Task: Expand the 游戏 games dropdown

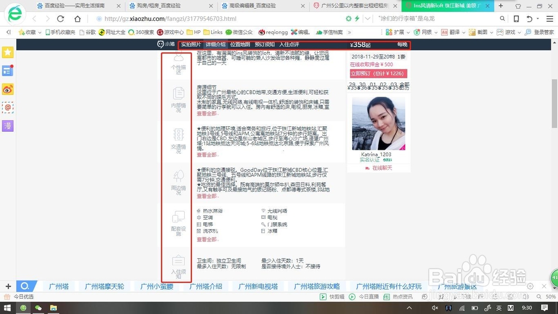Action: (519, 32)
